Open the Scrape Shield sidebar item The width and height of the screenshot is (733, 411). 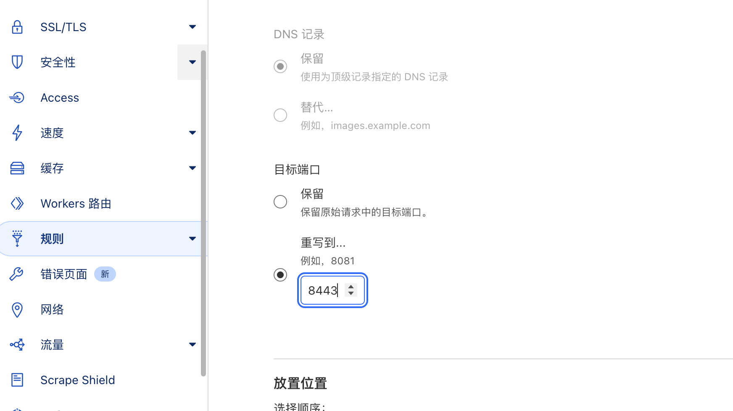pos(77,380)
